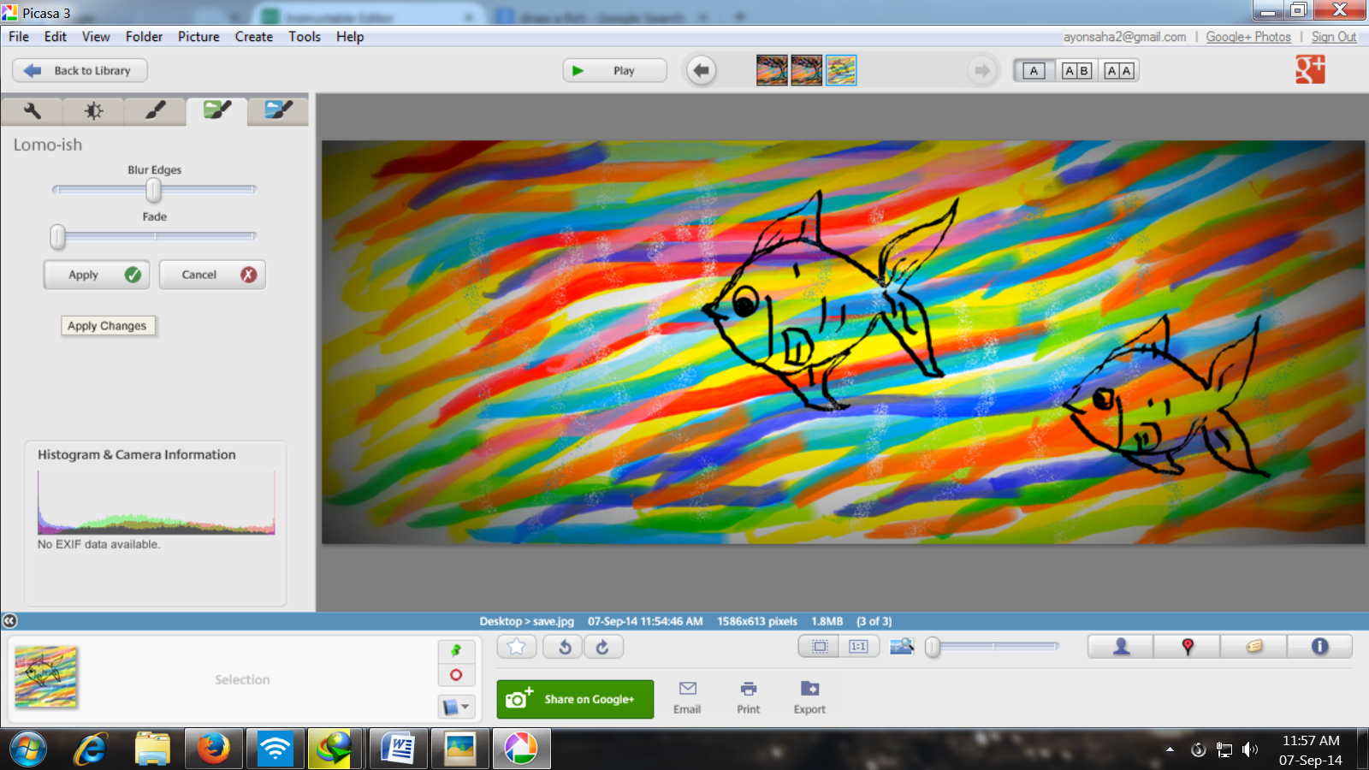Viewport: 1369px width, 770px height.
Task: Select the first thumbnail in the photo strip
Action: pos(772,70)
